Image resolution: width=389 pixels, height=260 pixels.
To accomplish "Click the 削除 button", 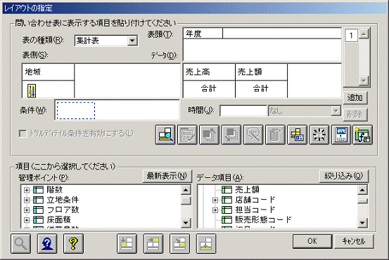I will (355, 115).
